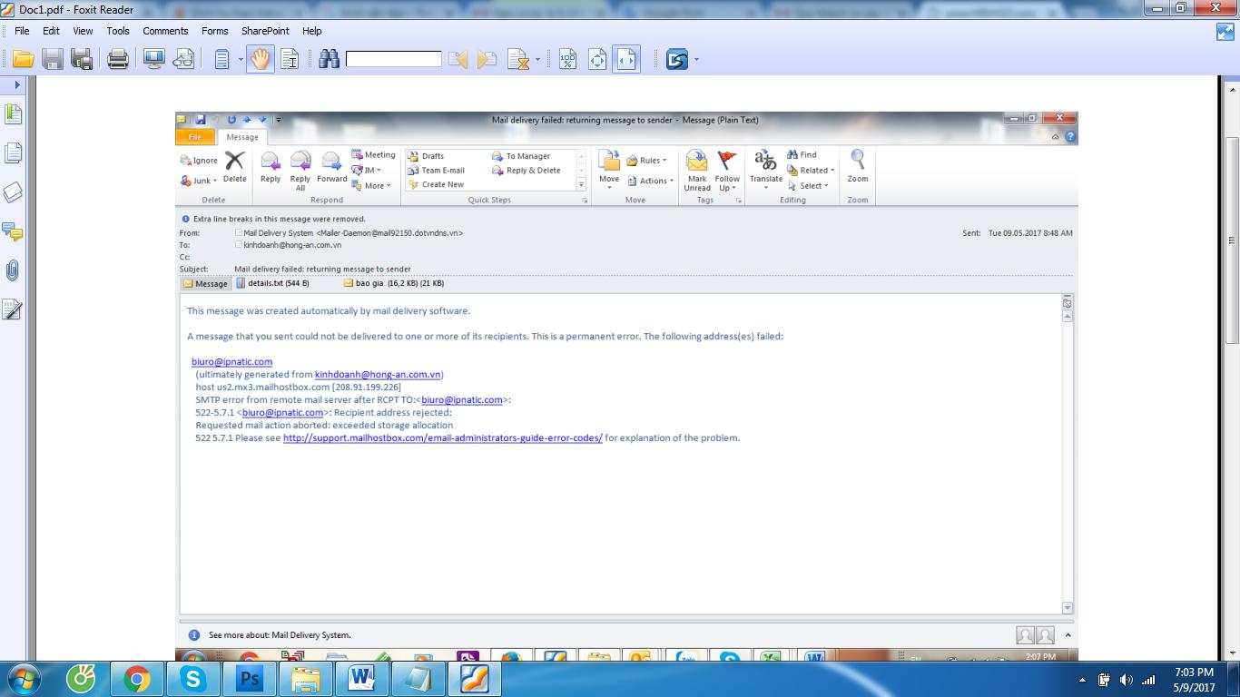The width and height of the screenshot is (1240, 697).
Task: Click the find text input field
Action: pyautogui.click(x=393, y=59)
